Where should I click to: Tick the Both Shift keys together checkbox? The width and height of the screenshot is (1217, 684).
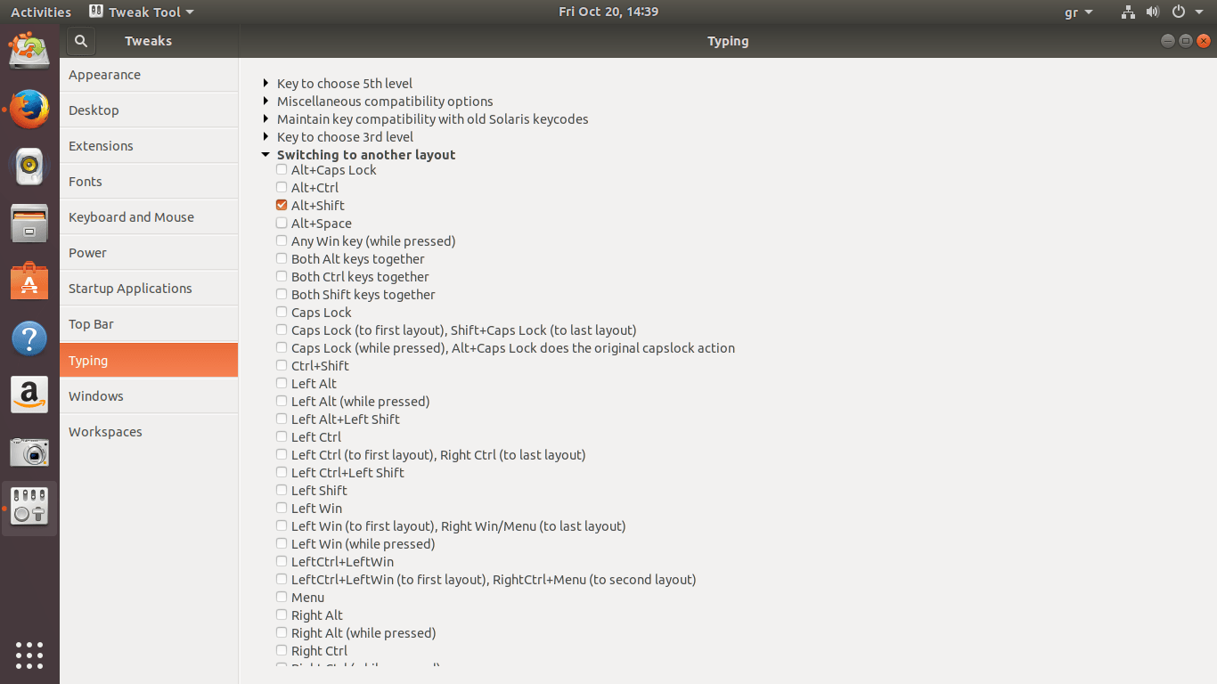coord(282,294)
